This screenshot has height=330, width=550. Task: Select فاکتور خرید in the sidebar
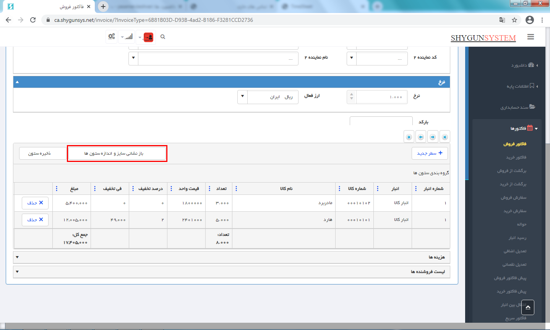pos(516,157)
